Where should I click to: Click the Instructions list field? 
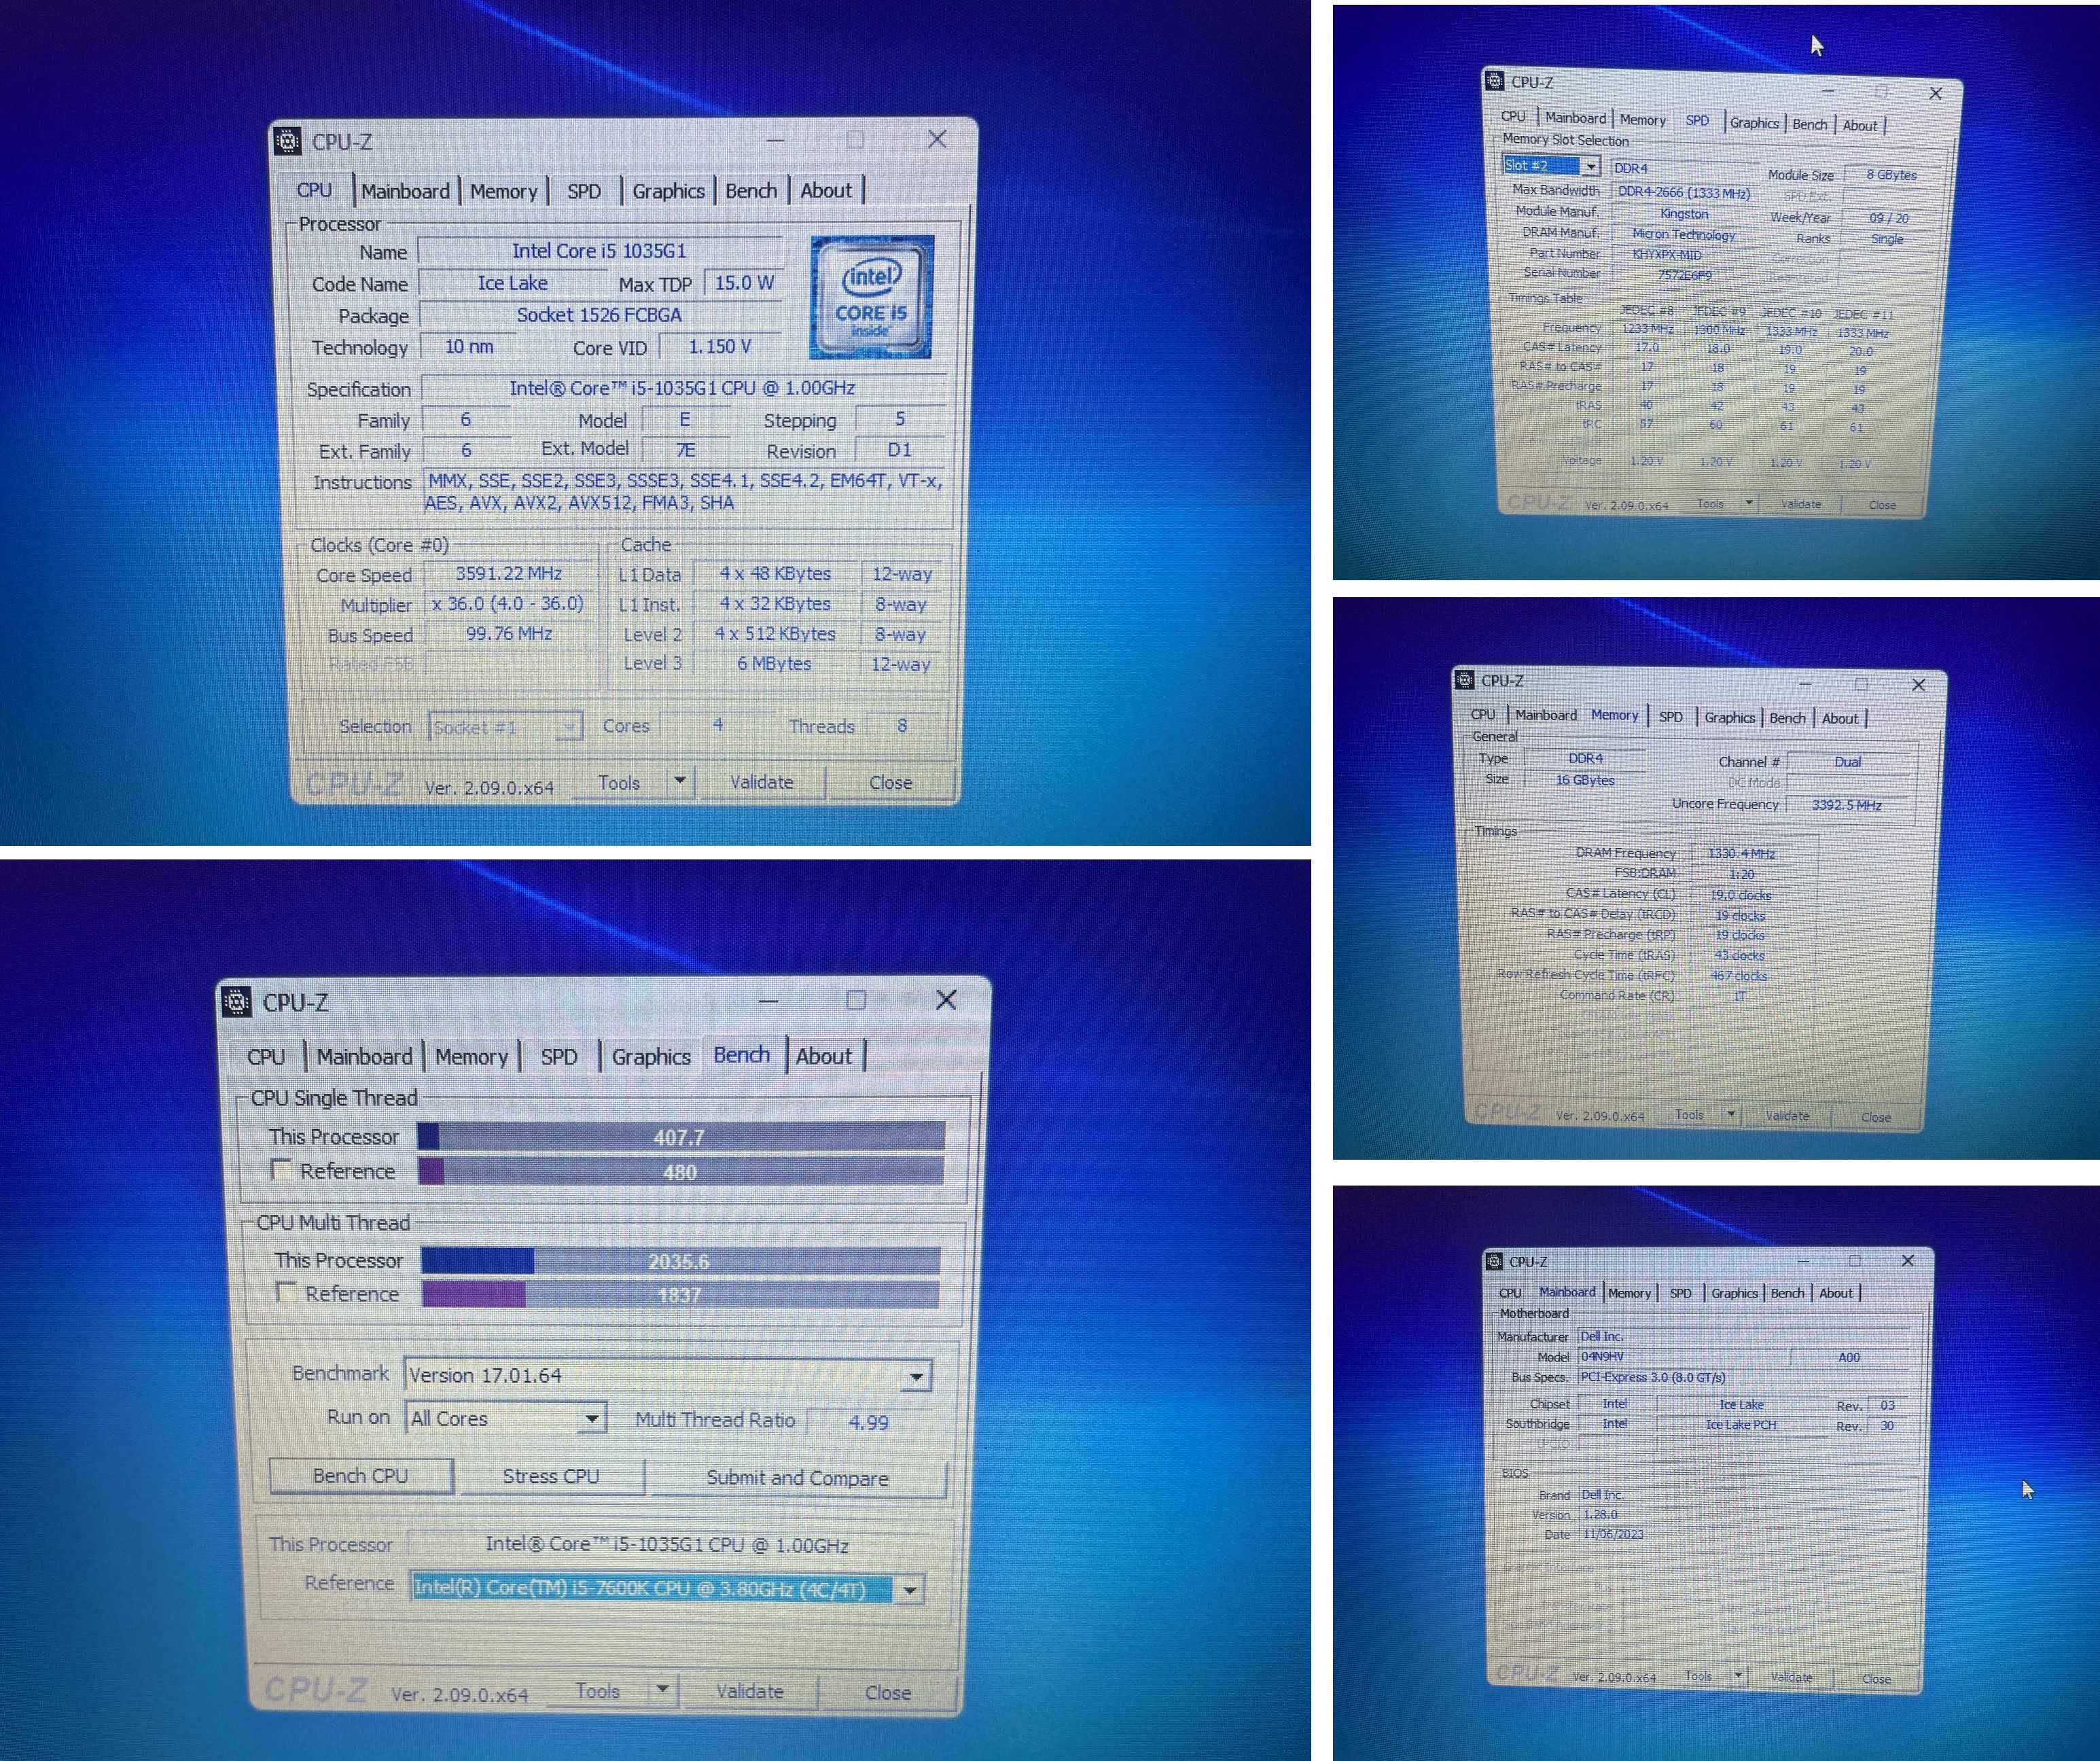click(685, 491)
